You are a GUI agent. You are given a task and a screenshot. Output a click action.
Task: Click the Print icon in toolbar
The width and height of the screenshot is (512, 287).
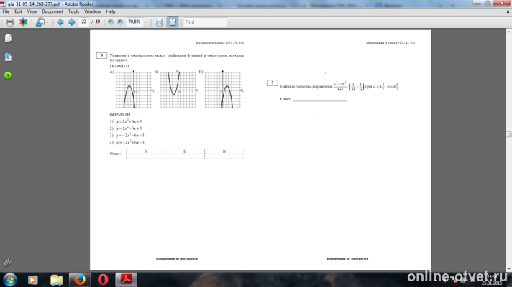(x=10, y=22)
